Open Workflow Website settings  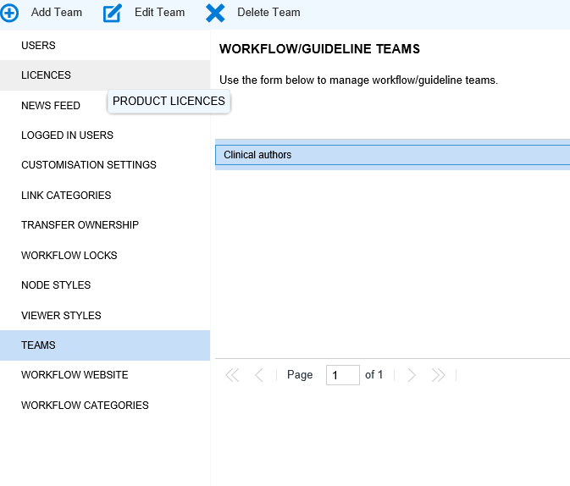click(x=75, y=375)
